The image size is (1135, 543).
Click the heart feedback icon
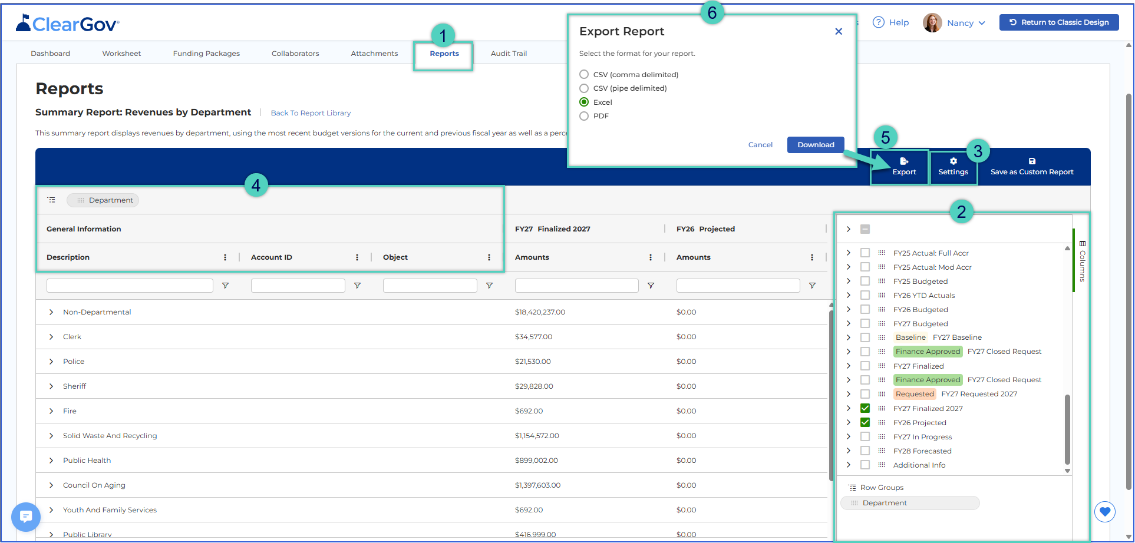(1105, 512)
